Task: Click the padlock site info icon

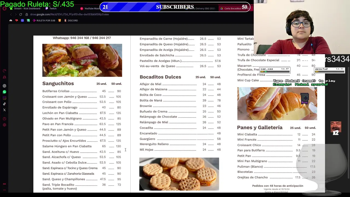Action: coord(27,15)
